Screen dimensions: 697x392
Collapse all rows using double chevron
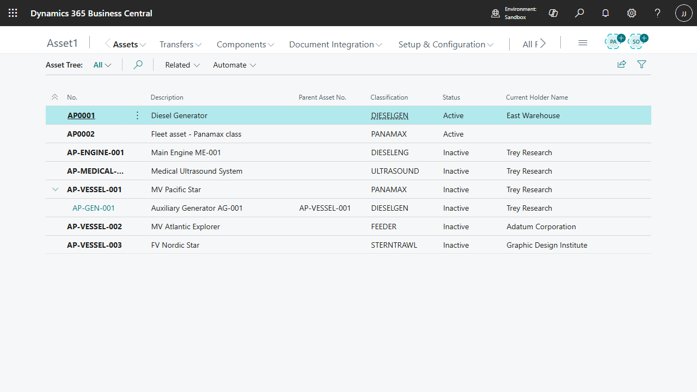(x=54, y=97)
